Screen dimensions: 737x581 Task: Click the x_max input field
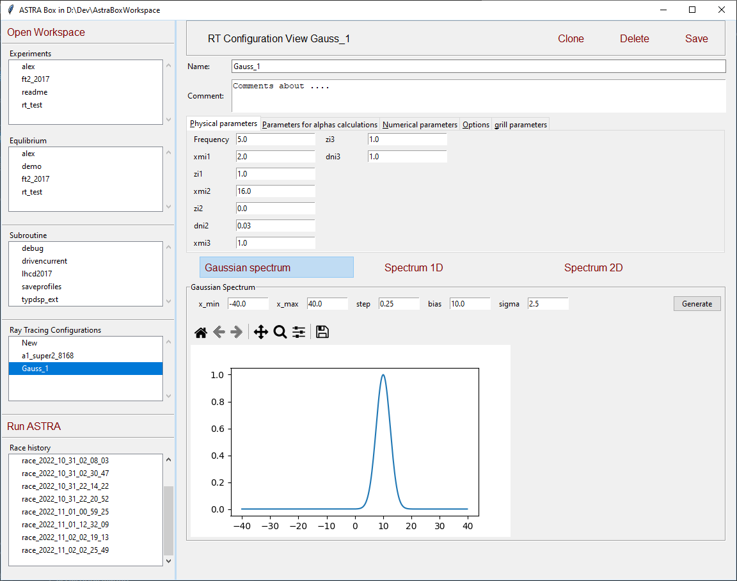pos(327,304)
